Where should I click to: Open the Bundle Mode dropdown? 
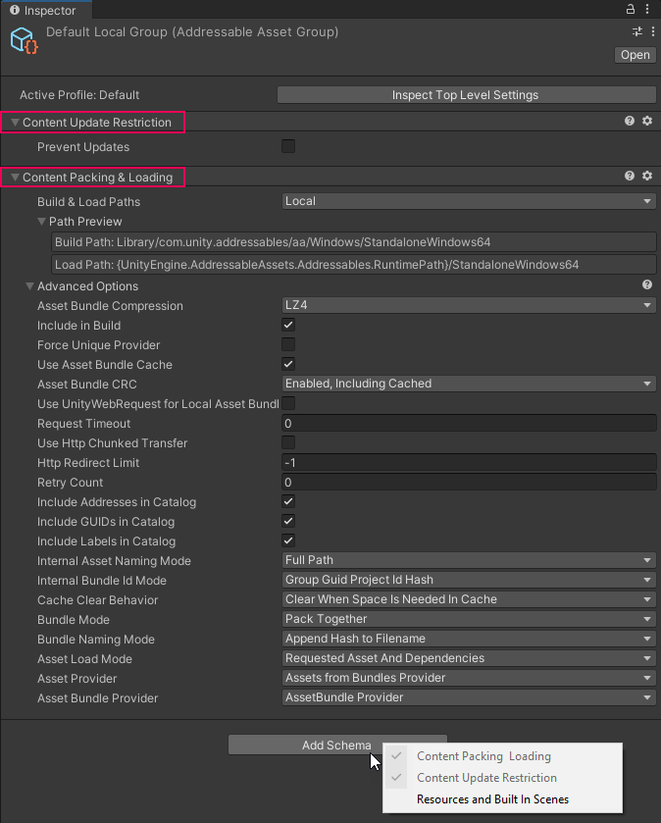[x=468, y=619]
